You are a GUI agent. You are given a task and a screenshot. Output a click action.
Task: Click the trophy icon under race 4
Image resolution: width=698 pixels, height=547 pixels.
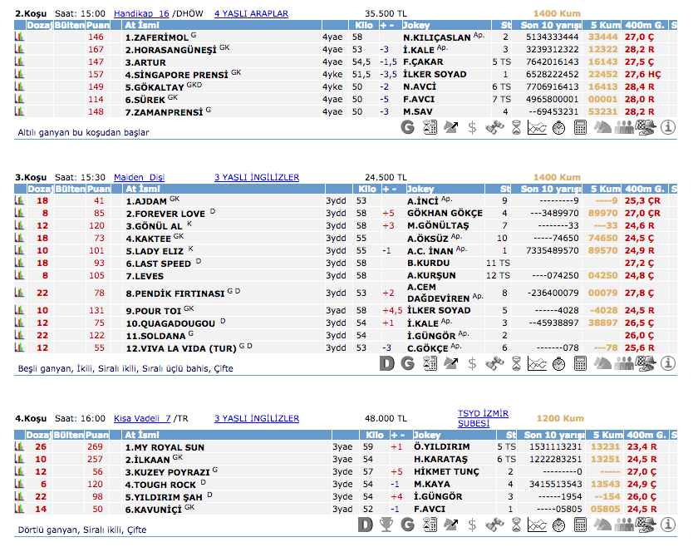coord(386,525)
